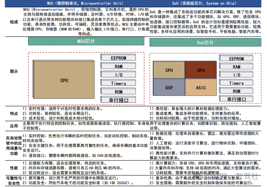
Task: Click the line '1) 高可靠性：设计用于在严苛的环境中'
Action: (70, 178)
